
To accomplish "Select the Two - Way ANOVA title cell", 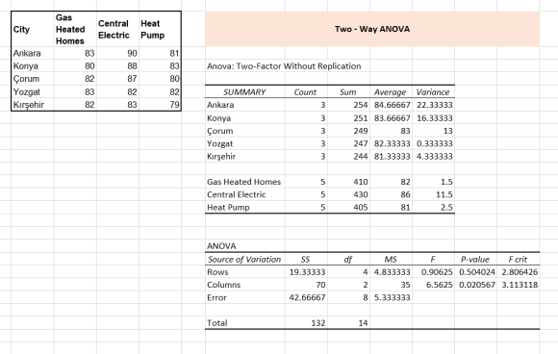I will 372,29.
